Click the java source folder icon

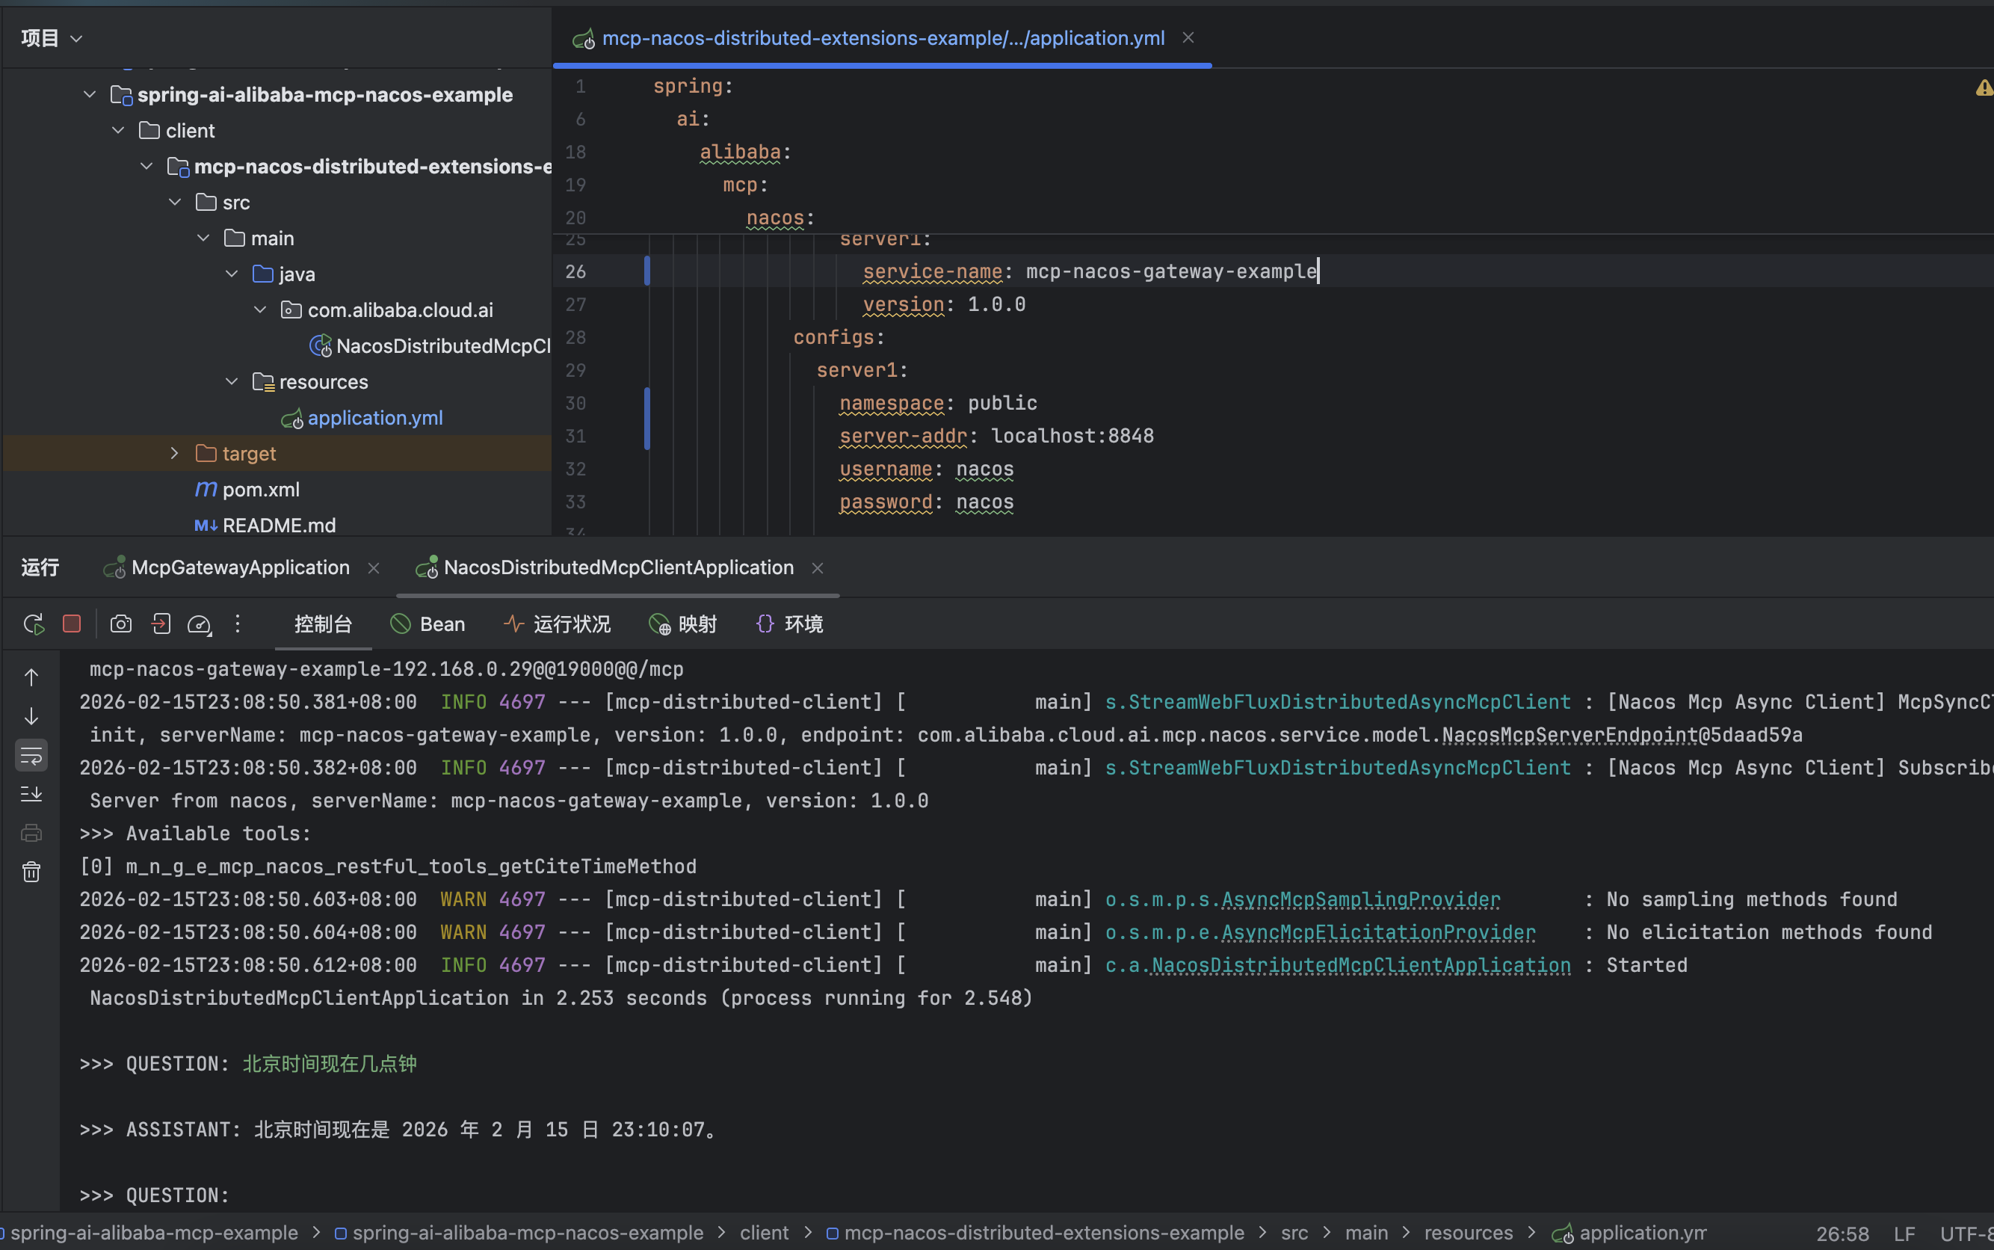point(263,274)
